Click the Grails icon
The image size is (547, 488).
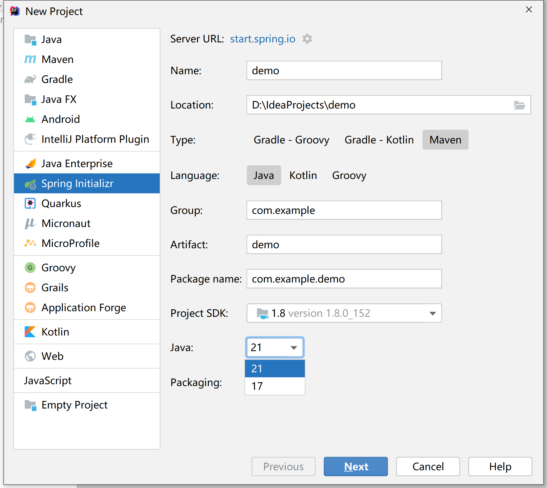point(30,287)
